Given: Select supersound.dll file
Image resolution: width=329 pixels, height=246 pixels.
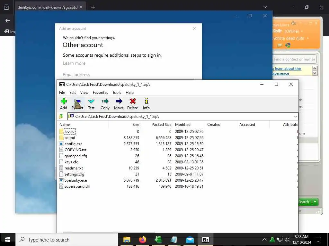Looking at the screenshot, I should [77, 186].
